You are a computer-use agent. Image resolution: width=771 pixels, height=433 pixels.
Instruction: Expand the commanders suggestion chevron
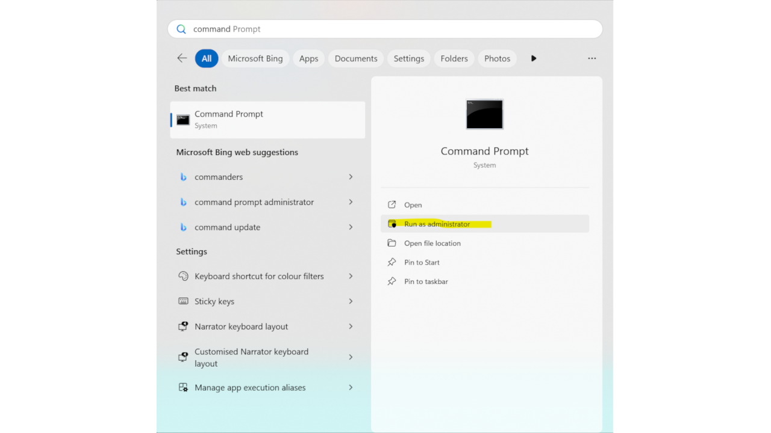(x=351, y=177)
